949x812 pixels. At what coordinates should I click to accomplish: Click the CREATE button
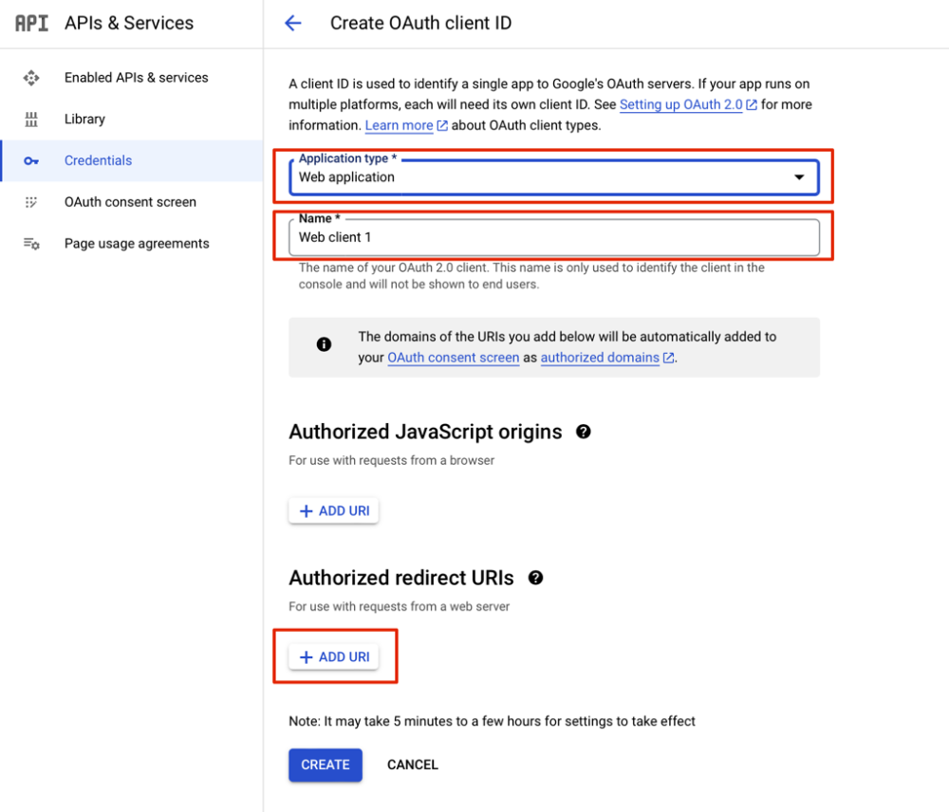[x=326, y=765]
